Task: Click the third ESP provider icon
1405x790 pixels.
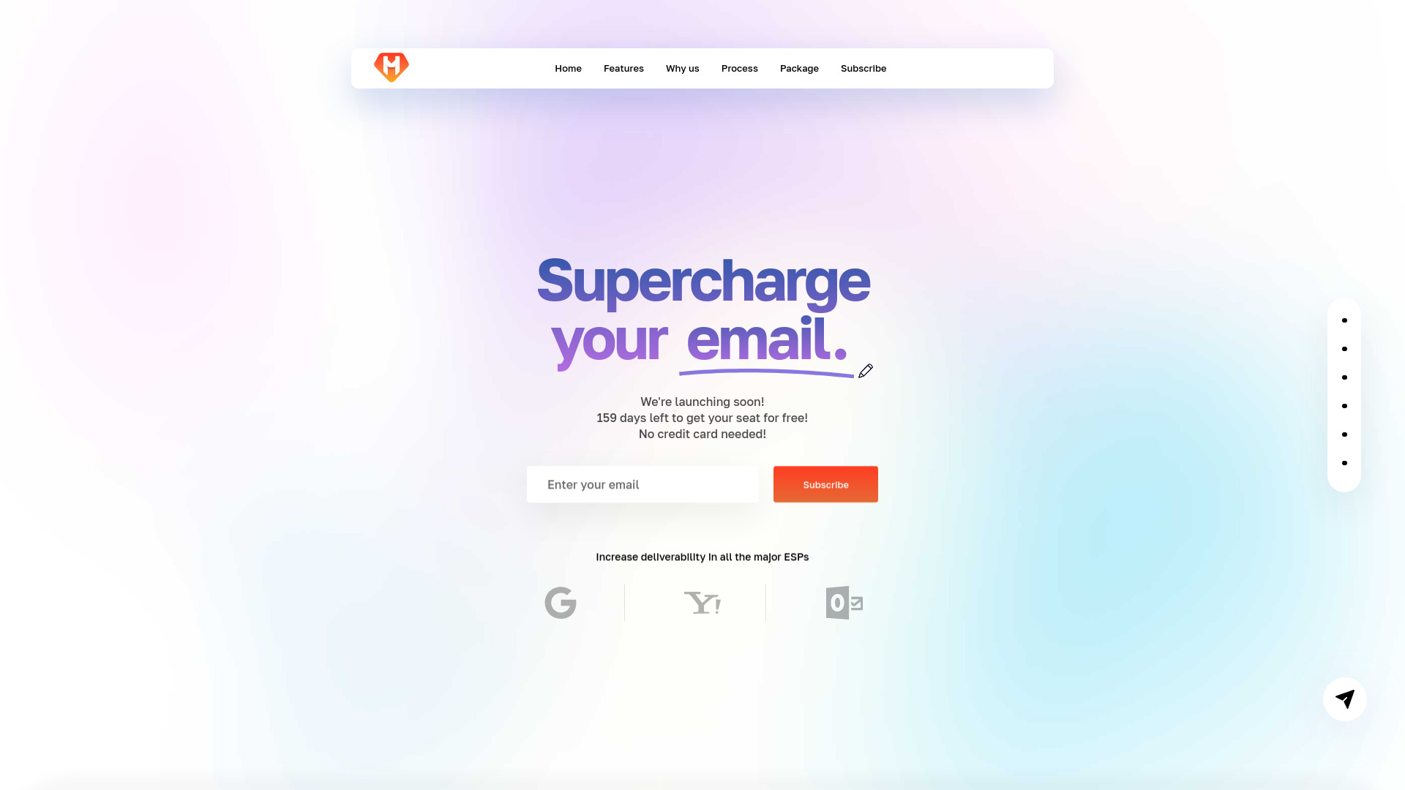Action: [x=844, y=602]
